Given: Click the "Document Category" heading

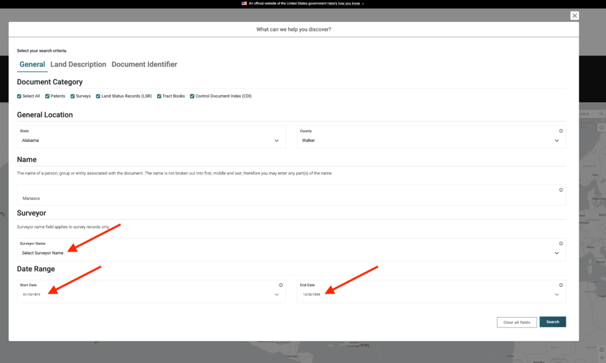Looking at the screenshot, I should pos(50,82).
